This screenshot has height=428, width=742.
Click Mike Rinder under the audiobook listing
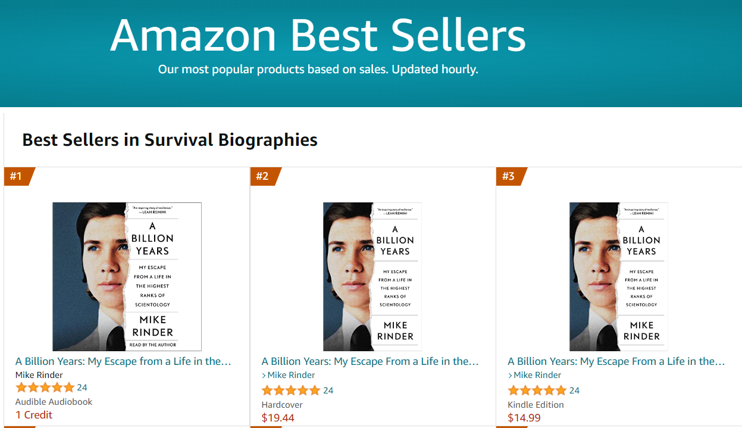[x=39, y=375]
